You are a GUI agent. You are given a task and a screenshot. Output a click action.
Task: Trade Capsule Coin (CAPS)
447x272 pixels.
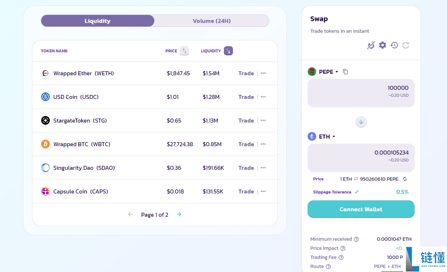coord(246,191)
